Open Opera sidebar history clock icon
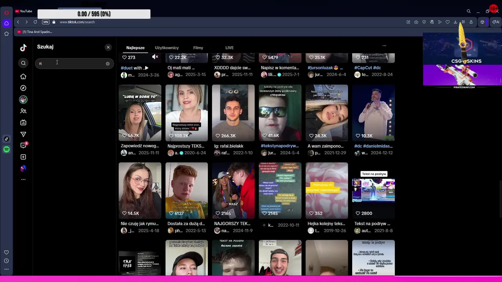This screenshot has height=282, width=502. coord(6,261)
